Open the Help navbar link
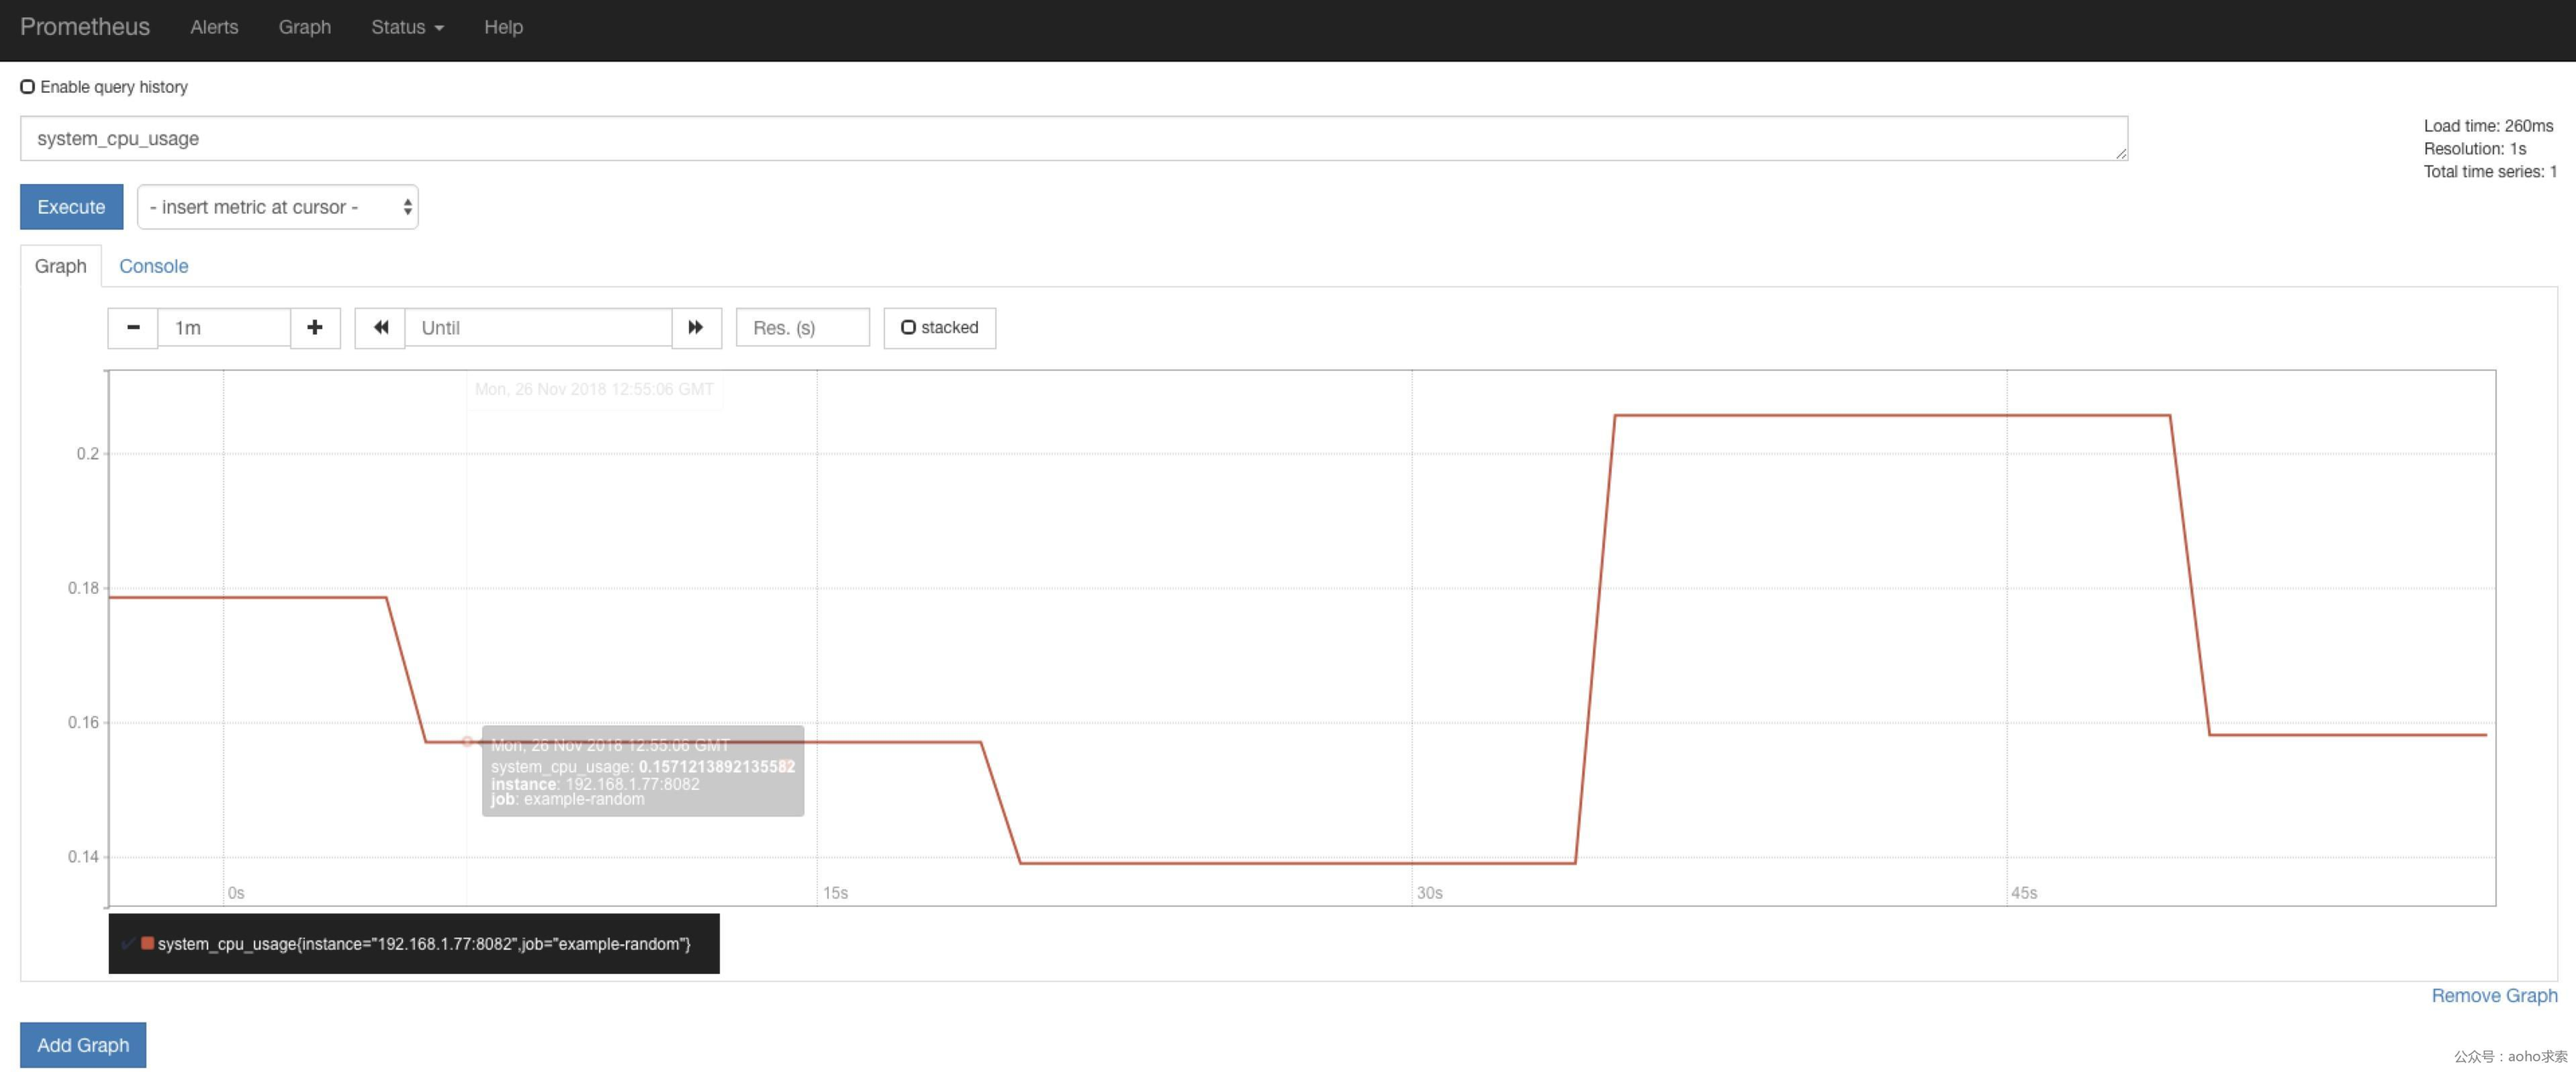 click(x=503, y=27)
